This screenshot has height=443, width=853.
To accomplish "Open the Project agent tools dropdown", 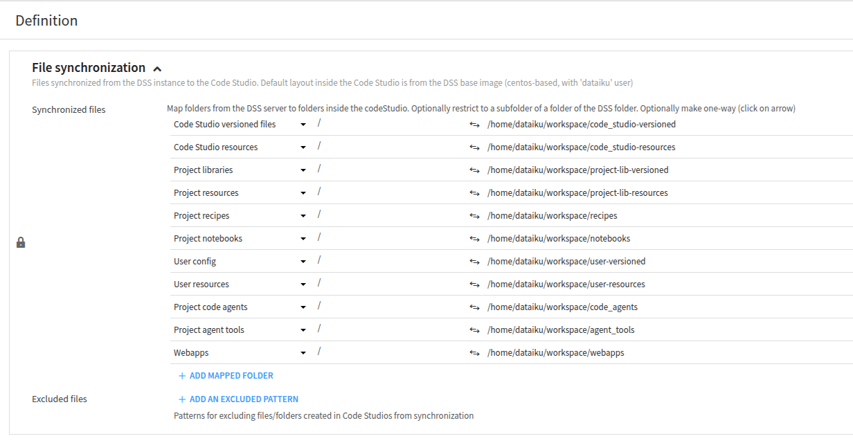I will pos(303,329).
